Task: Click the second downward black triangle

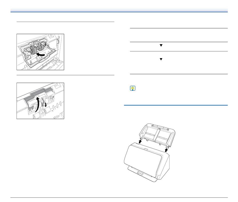Action: [161, 59]
